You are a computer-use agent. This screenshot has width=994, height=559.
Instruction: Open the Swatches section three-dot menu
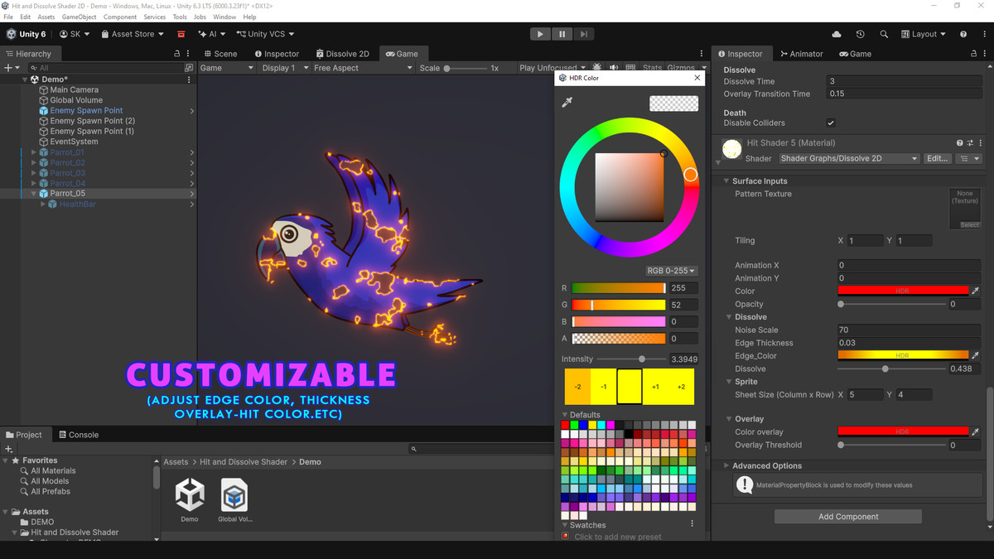(x=692, y=524)
